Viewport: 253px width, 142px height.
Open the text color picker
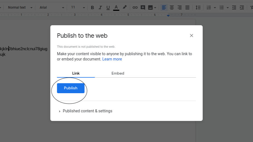(116, 7)
